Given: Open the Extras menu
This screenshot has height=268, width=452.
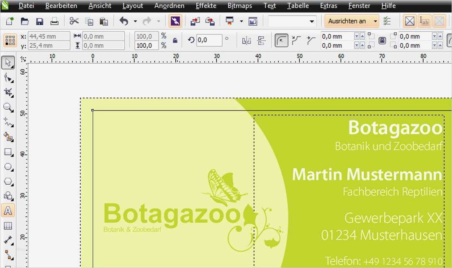Looking at the screenshot, I should pos(329,5).
